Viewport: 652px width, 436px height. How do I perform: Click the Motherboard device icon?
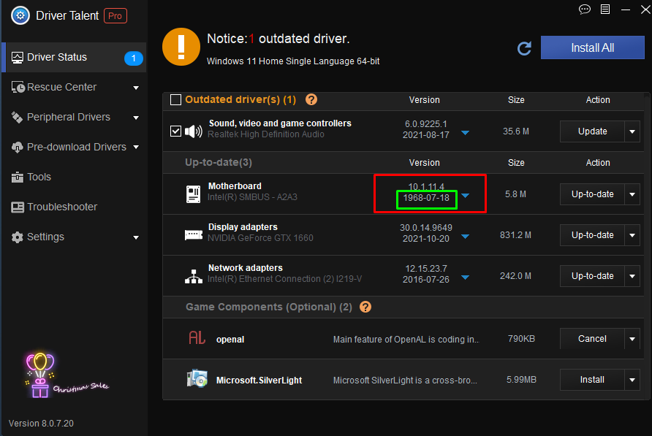coord(193,194)
